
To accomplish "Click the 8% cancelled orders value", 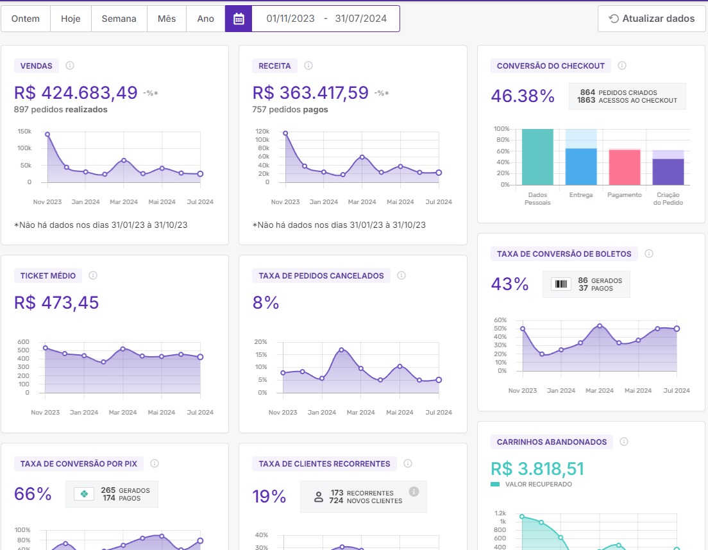I will pos(265,302).
